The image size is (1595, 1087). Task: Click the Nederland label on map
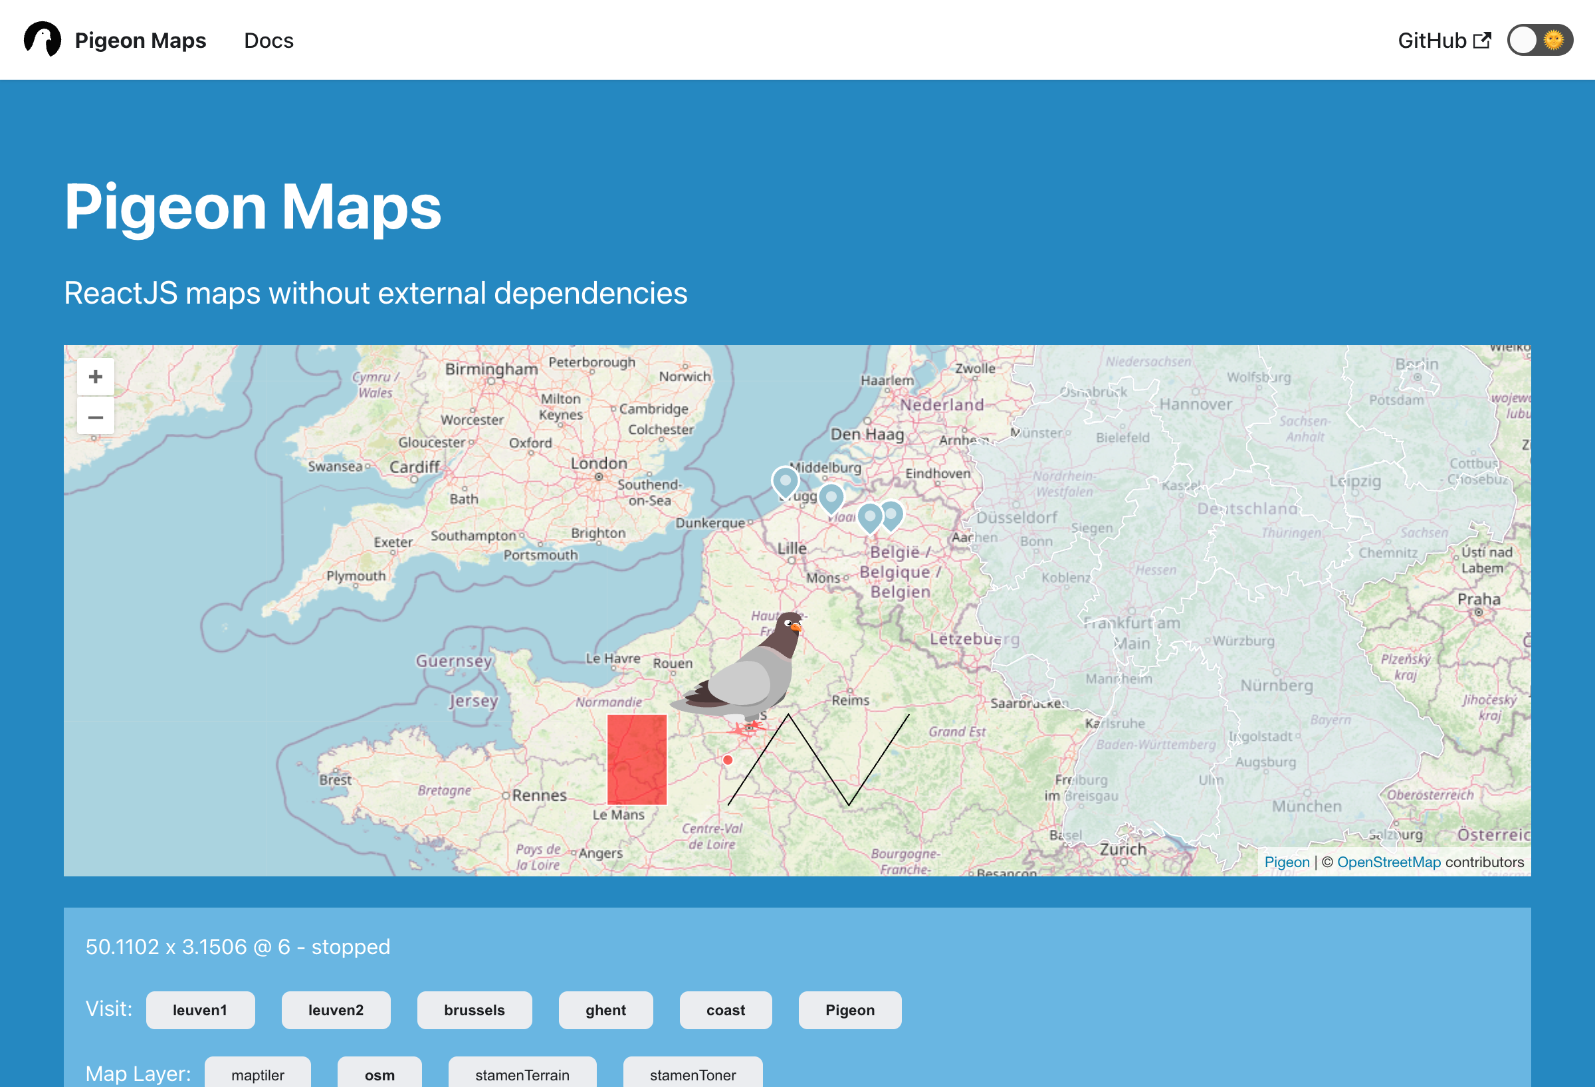click(942, 405)
